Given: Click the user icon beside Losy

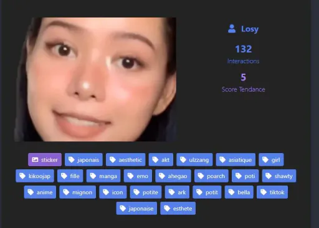Looking at the screenshot, I should 232,29.
